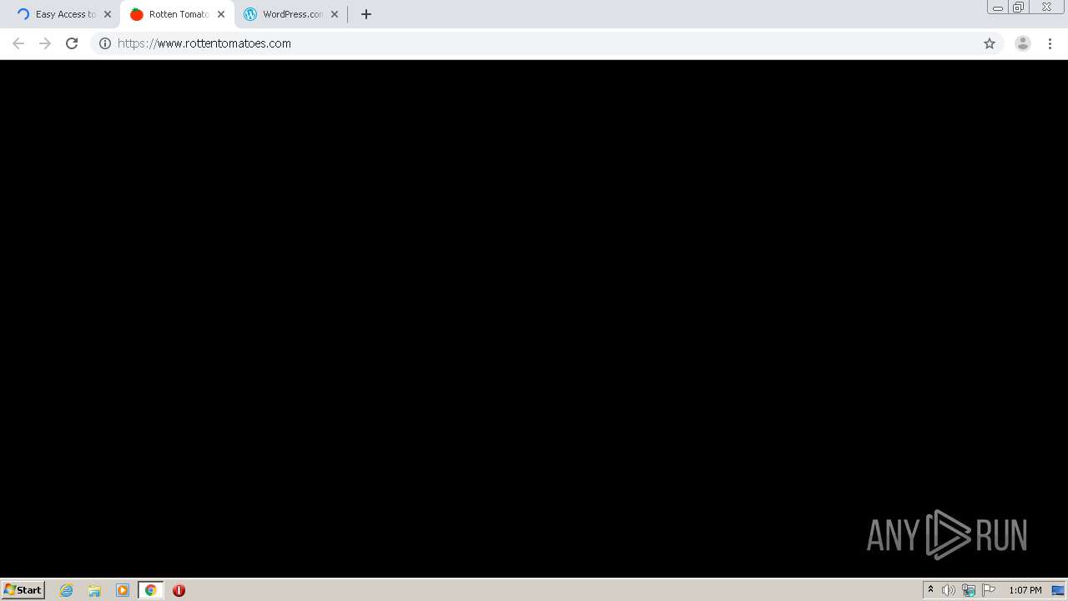Open Action Center flag icon
Image resolution: width=1068 pixels, height=601 pixels.
989,590
